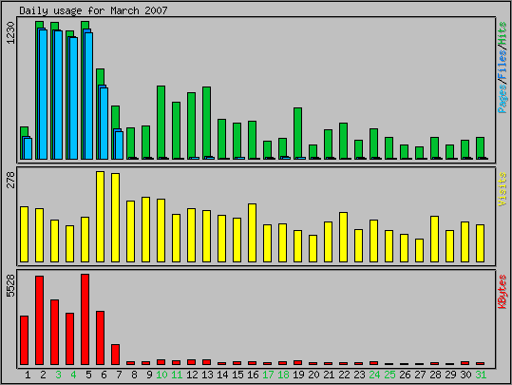
Task: Click day label 27 on the axis
Action: pos(420,375)
